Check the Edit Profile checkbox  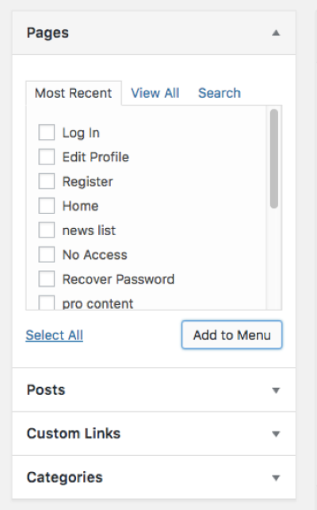tap(47, 156)
